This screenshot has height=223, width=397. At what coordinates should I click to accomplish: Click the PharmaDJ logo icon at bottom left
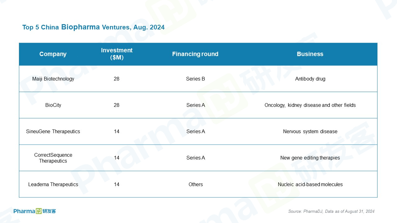[x=35, y=211]
